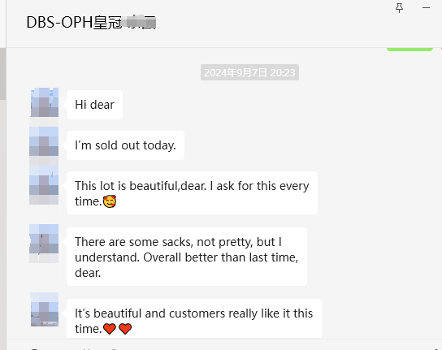
Task: Open avatar beside "I'm sold out today."
Action: pos(44,141)
